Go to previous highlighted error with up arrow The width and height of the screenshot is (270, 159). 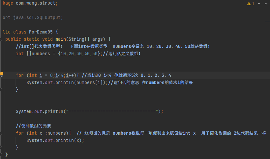pyautogui.click(x=259, y=4)
